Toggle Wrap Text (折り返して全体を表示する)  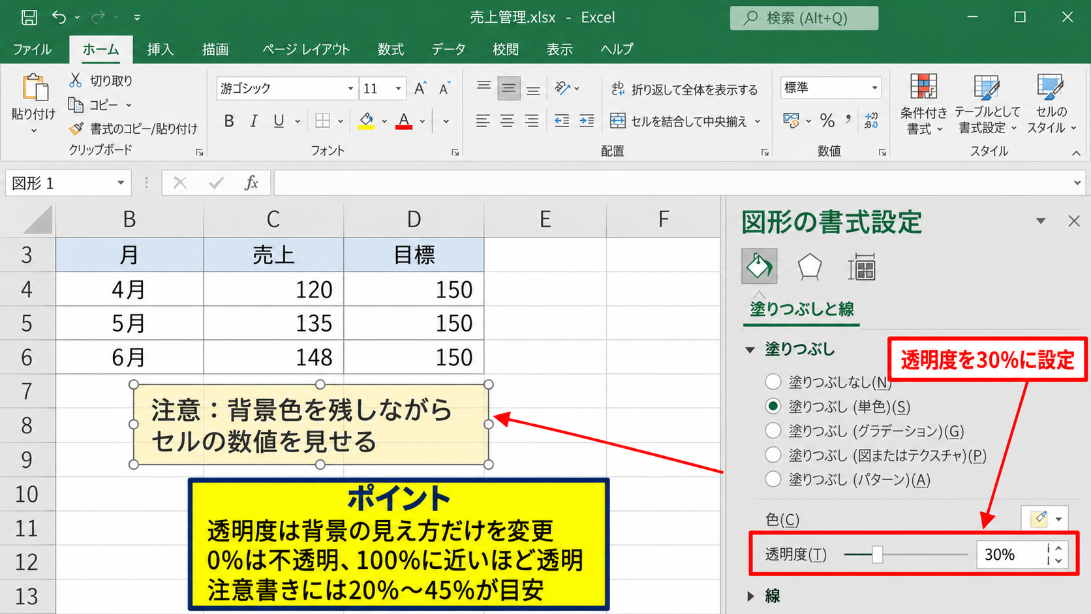coord(684,89)
